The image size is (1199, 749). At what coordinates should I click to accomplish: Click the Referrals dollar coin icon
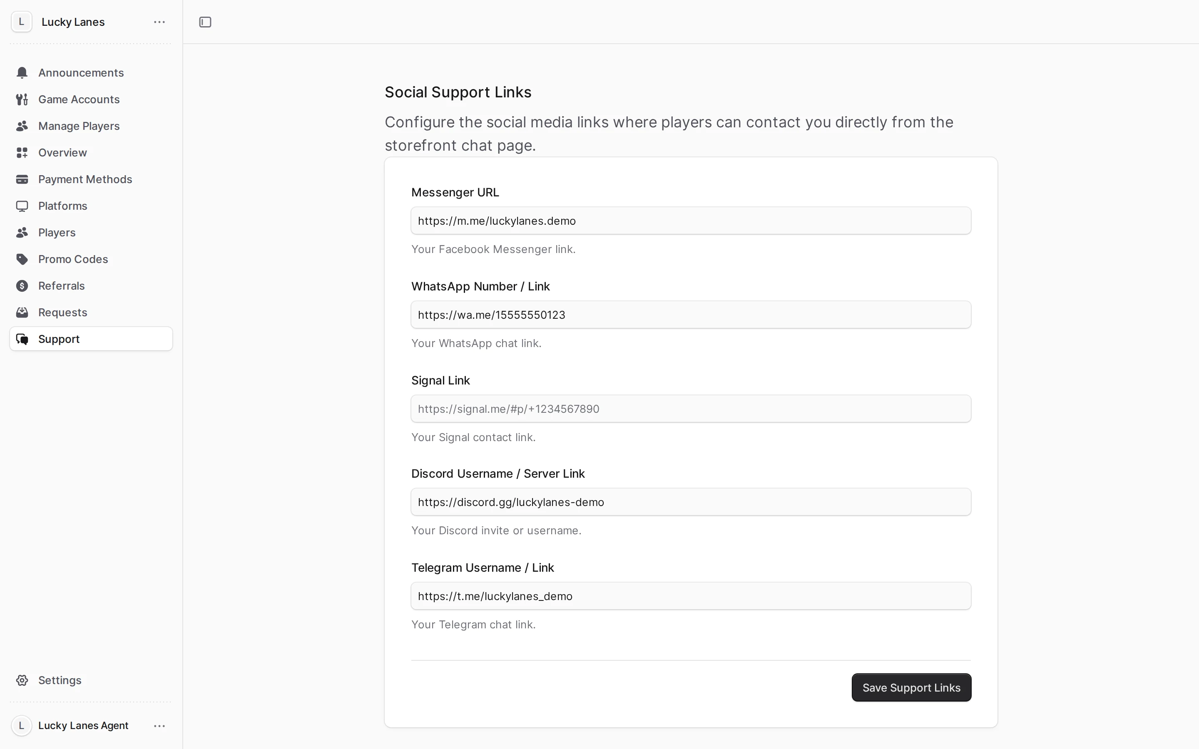point(22,286)
